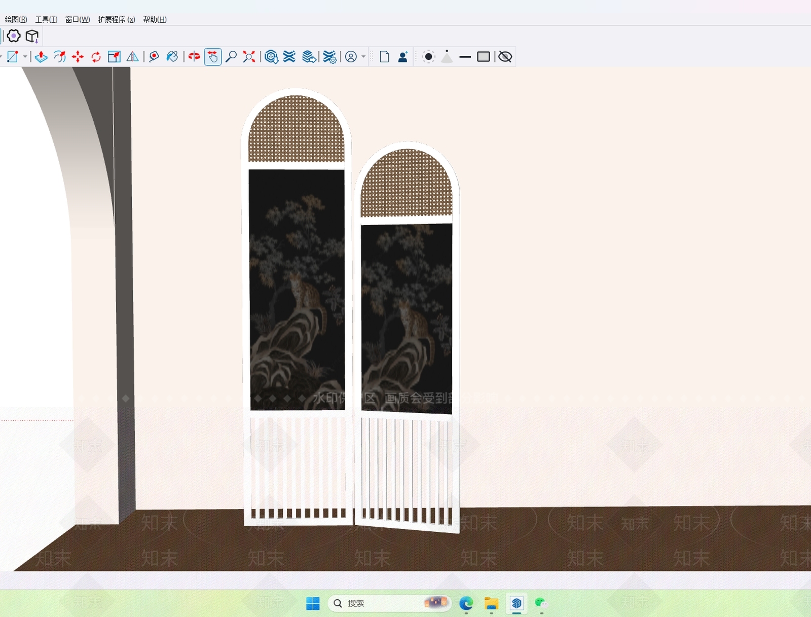This screenshot has width=811, height=617.
Task: Click the blank page document icon
Action: pos(384,57)
